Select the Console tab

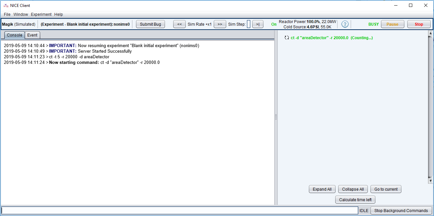pos(14,35)
